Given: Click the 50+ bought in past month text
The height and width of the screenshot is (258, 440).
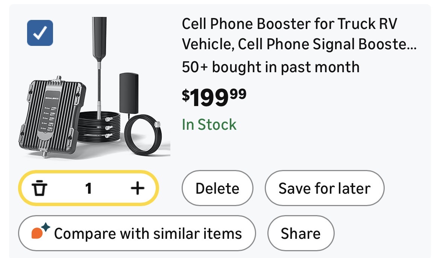Looking at the screenshot, I should pyautogui.click(x=270, y=67).
